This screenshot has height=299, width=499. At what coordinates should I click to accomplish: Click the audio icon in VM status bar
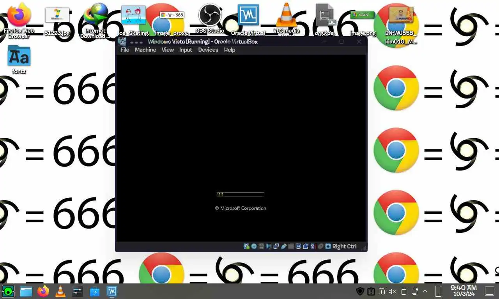(269, 246)
